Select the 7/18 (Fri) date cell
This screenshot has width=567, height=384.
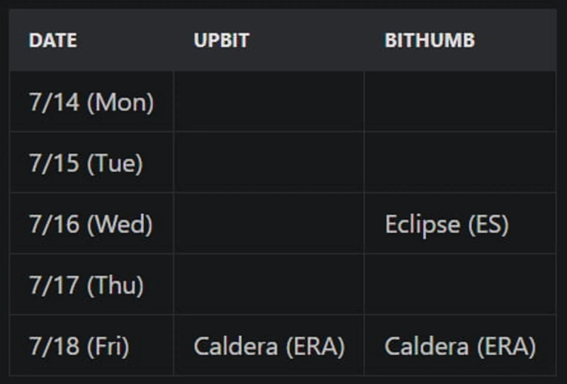tap(79, 346)
